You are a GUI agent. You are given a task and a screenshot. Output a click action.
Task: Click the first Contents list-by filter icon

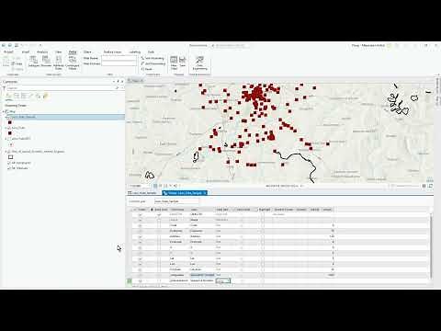click(8, 97)
